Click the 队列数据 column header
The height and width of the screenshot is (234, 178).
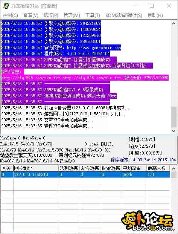pos(69,168)
